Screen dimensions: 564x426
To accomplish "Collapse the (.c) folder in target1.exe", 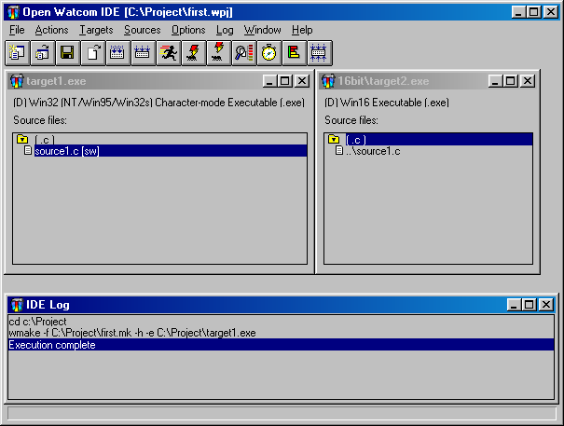I will tap(22, 139).
